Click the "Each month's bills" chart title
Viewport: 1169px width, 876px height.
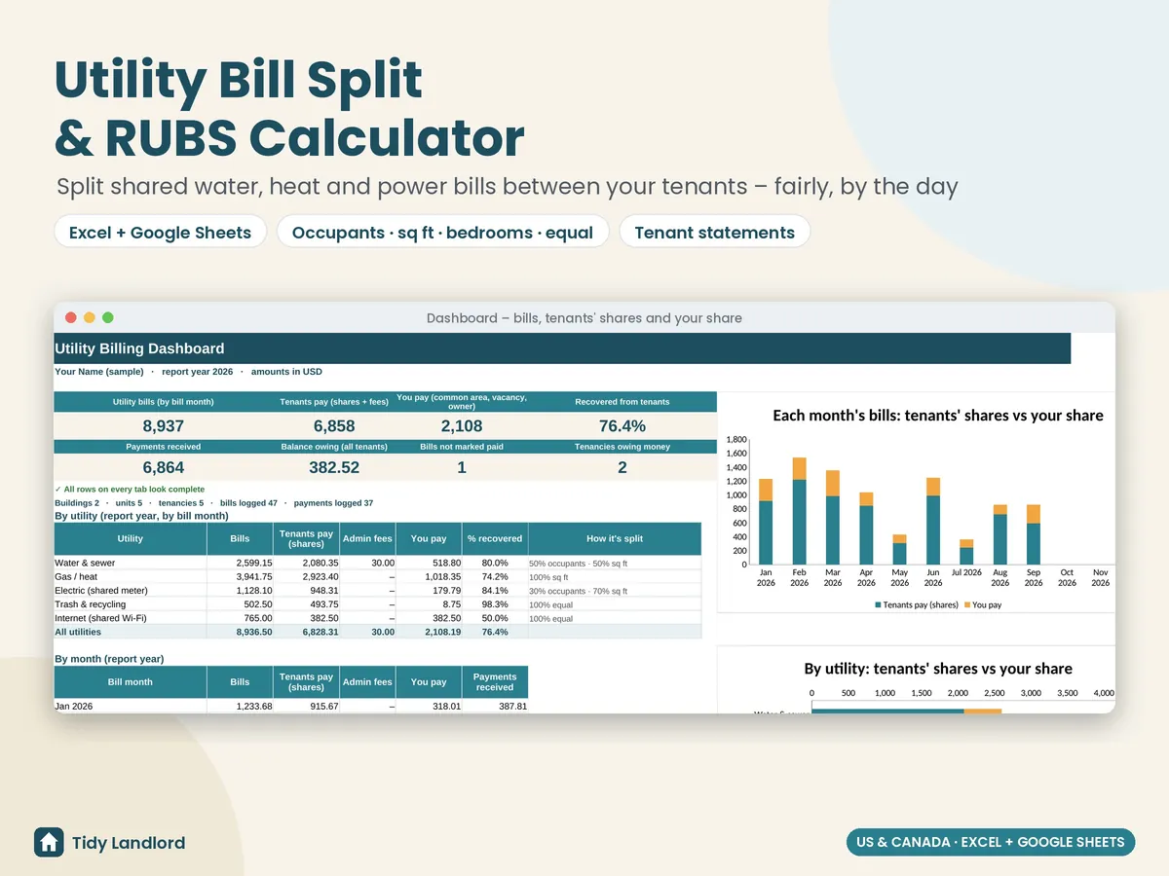coord(938,416)
